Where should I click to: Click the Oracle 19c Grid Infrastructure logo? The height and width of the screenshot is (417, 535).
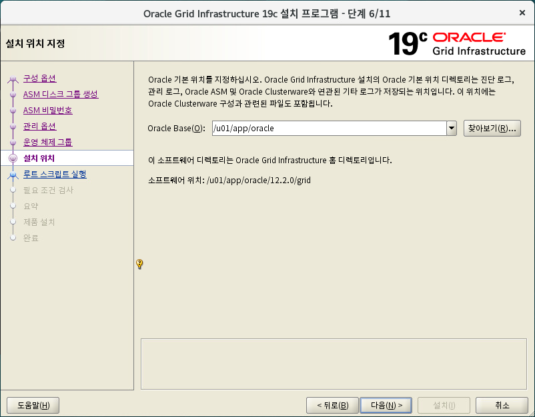tap(457, 43)
